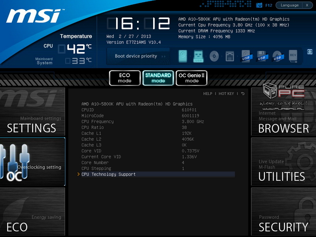
Task: Select the CD/DVD boot device icon
Action: tap(214, 56)
